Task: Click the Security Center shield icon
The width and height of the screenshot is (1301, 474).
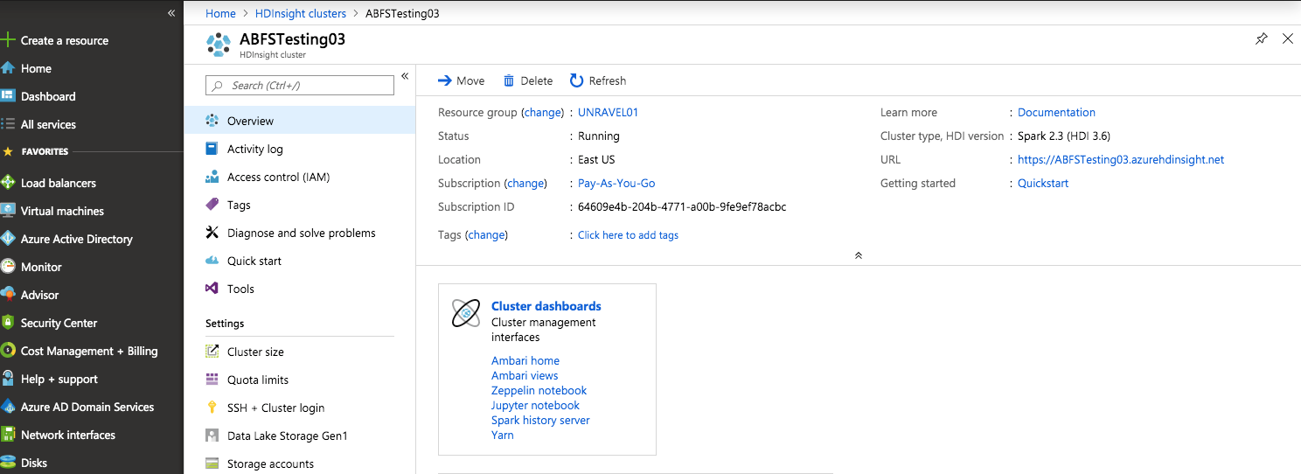Action: (8, 323)
